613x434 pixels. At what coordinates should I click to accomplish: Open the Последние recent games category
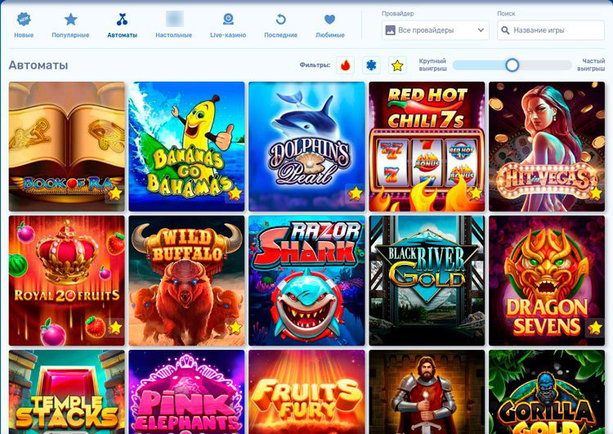pos(280,25)
